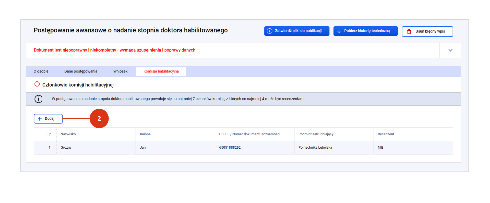Switch to Dane postępowania tab

(81, 71)
